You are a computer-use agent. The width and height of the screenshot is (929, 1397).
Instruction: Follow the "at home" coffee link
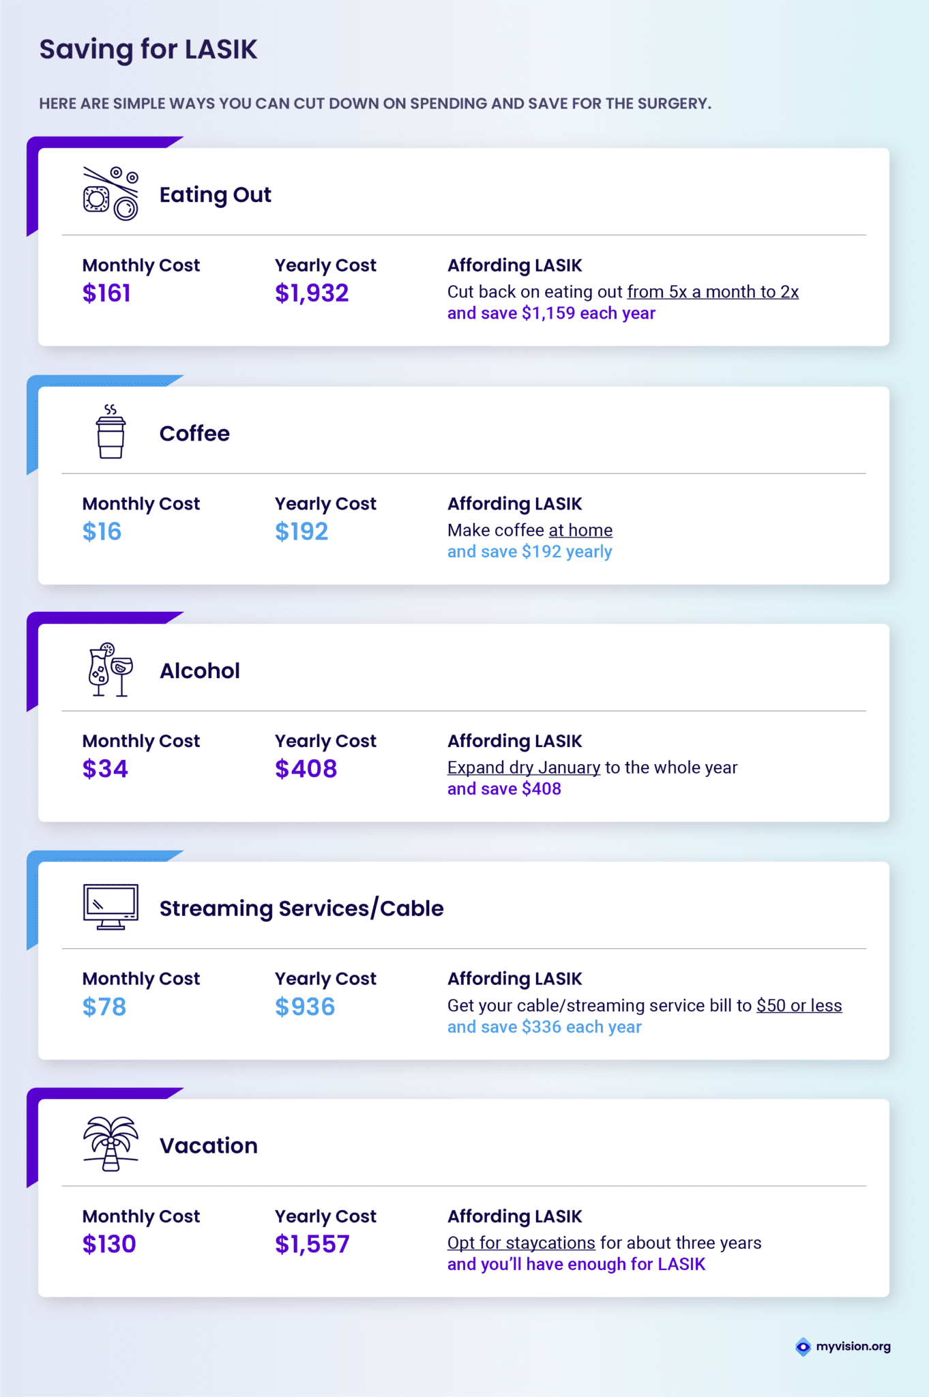point(580,530)
